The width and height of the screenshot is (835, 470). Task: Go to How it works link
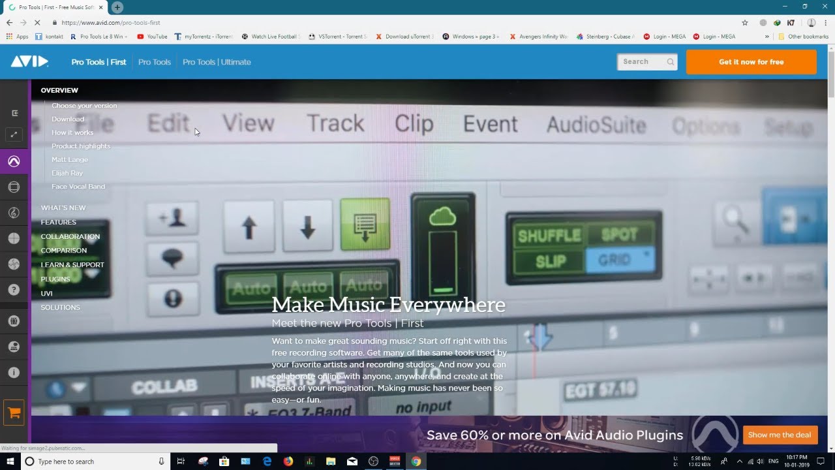[x=72, y=133]
